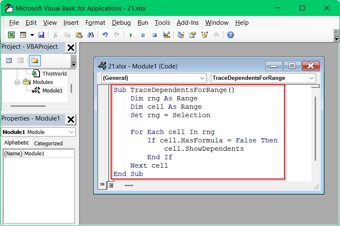The image size is (340, 226).
Task: Open the Insert object dropdown arrow
Action: [32, 35]
